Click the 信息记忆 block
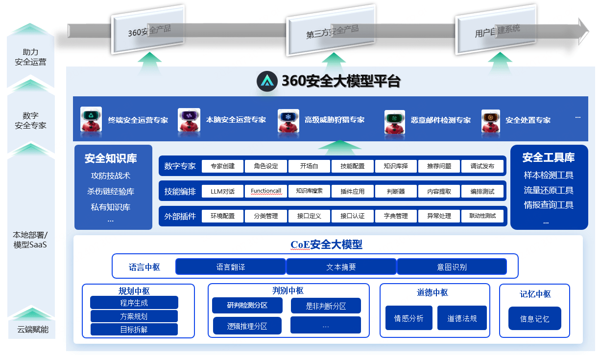The height and width of the screenshot is (355, 600). point(534,319)
